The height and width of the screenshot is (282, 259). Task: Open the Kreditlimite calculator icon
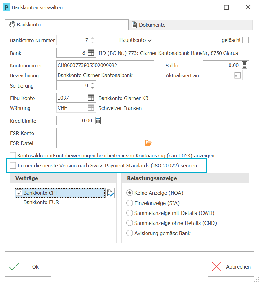click(98, 121)
